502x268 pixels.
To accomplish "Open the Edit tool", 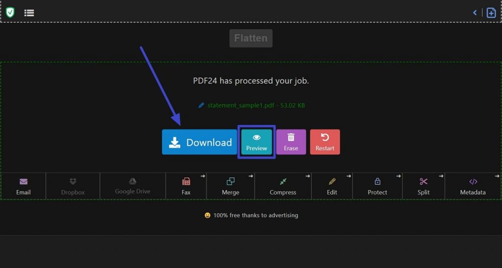I will [x=332, y=186].
